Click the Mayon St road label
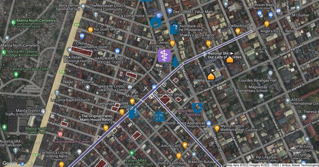The image size is (319, 167). point(186,77)
